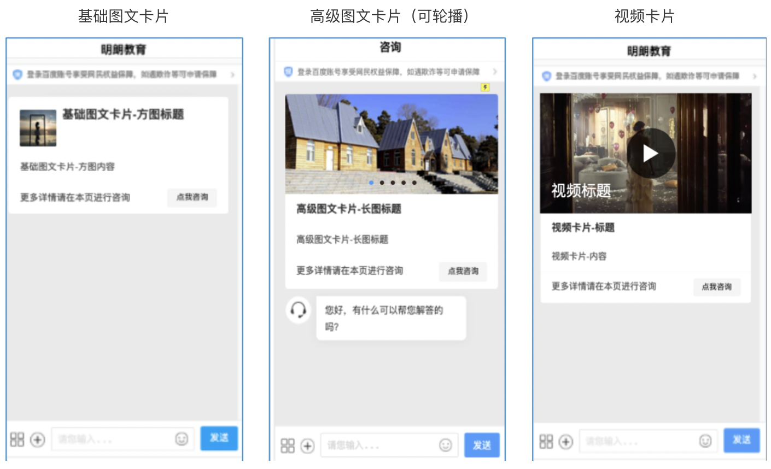The image size is (771, 469).
Task: Expand the notice arrow in the middle phone
Action: (495, 72)
